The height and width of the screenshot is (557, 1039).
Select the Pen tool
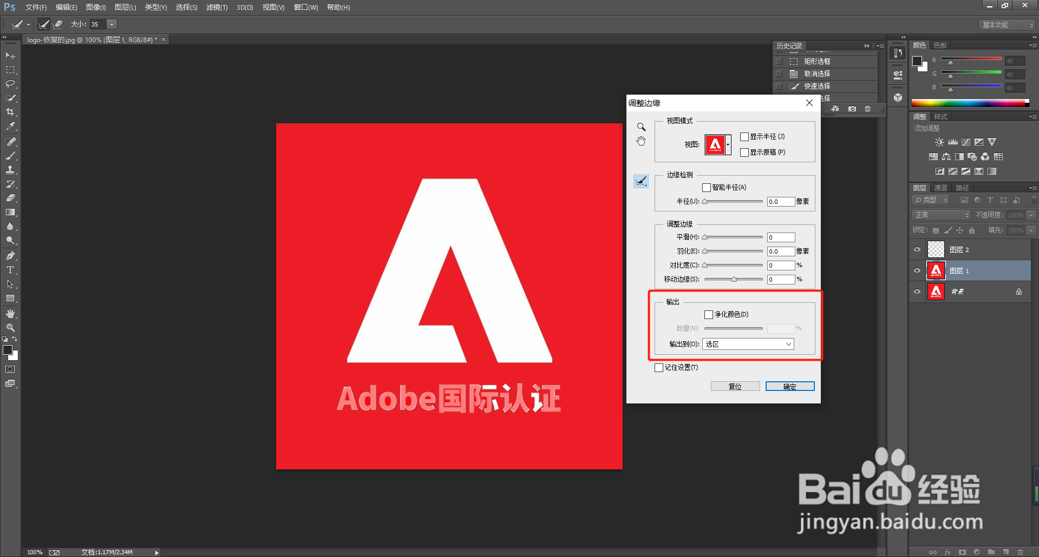click(x=10, y=256)
